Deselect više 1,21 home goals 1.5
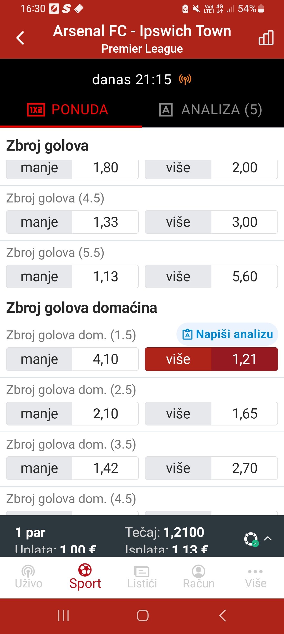Image resolution: width=284 pixels, height=634 pixels. 211,359
